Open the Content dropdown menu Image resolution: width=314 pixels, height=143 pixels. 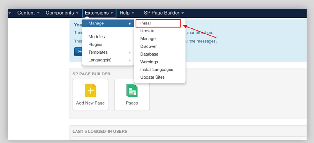click(x=28, y=13)
